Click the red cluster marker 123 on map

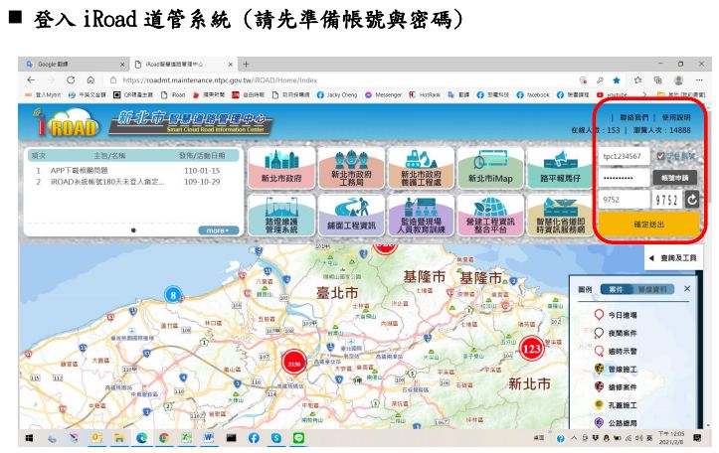pos(531,349)
